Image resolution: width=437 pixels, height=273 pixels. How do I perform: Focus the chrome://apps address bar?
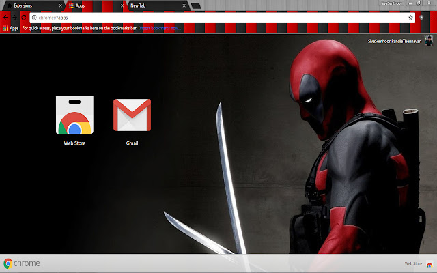pyautogui.click(x=222, y=18)
